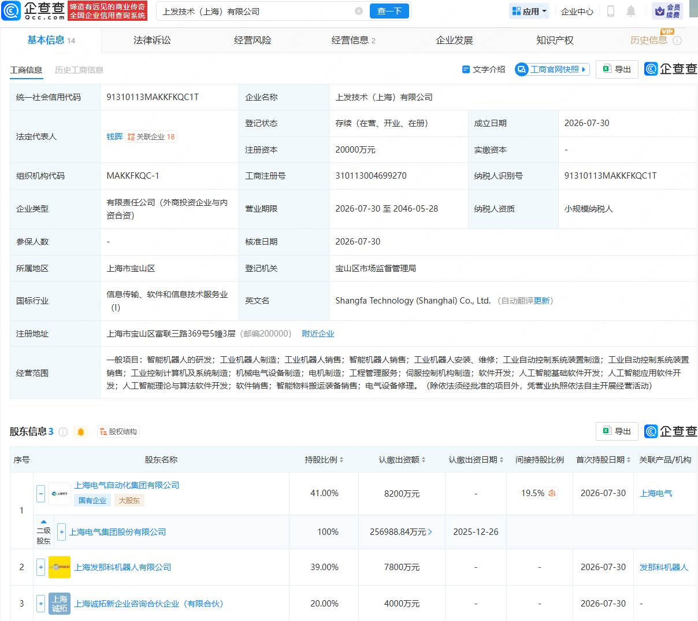Open the VIP 历史信息 tab
The height and width of the screenshot is (621, 698).
pyautogui.click(x=649, y=40)
